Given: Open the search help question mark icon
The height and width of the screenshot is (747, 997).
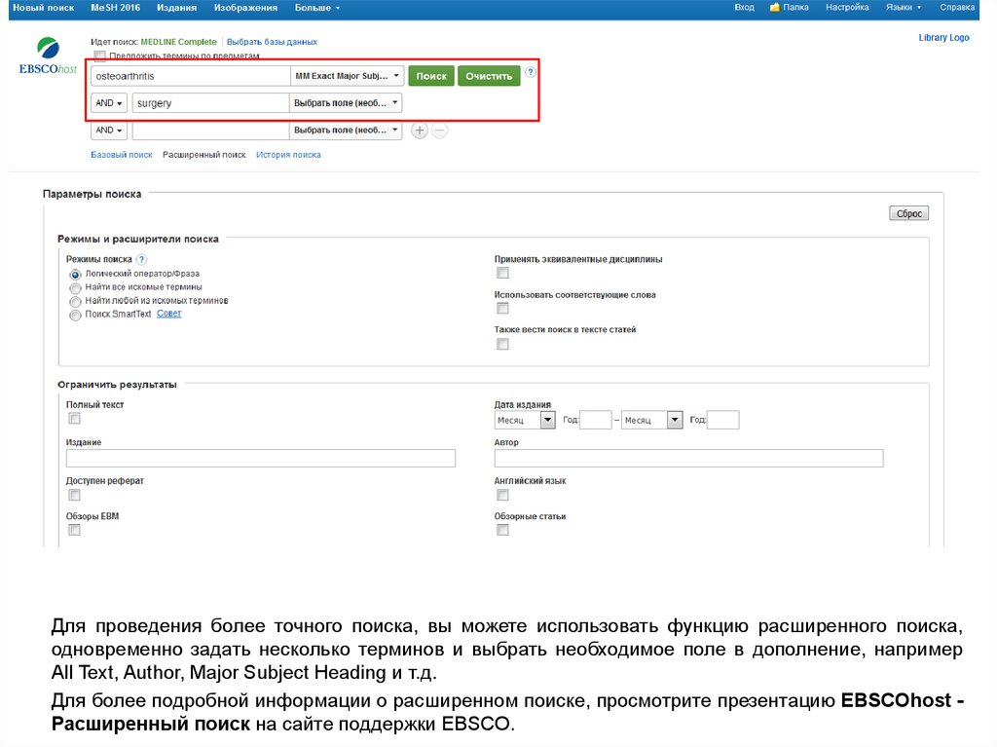Looking at the screenshot, I should (531, 72).
